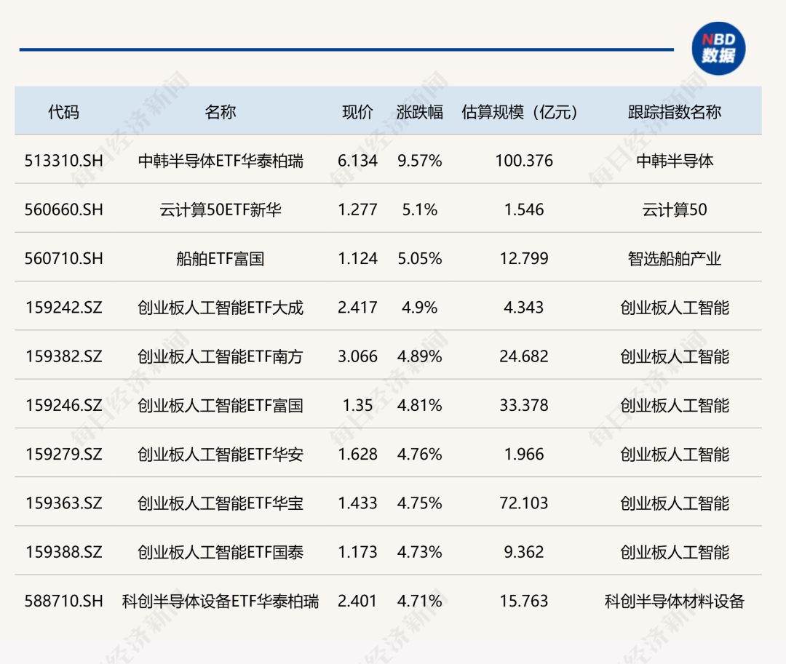Viewport: 786px width, 664px height.
Task: Click 船舶ETF富国 name cell
Action: coord(221,258)
